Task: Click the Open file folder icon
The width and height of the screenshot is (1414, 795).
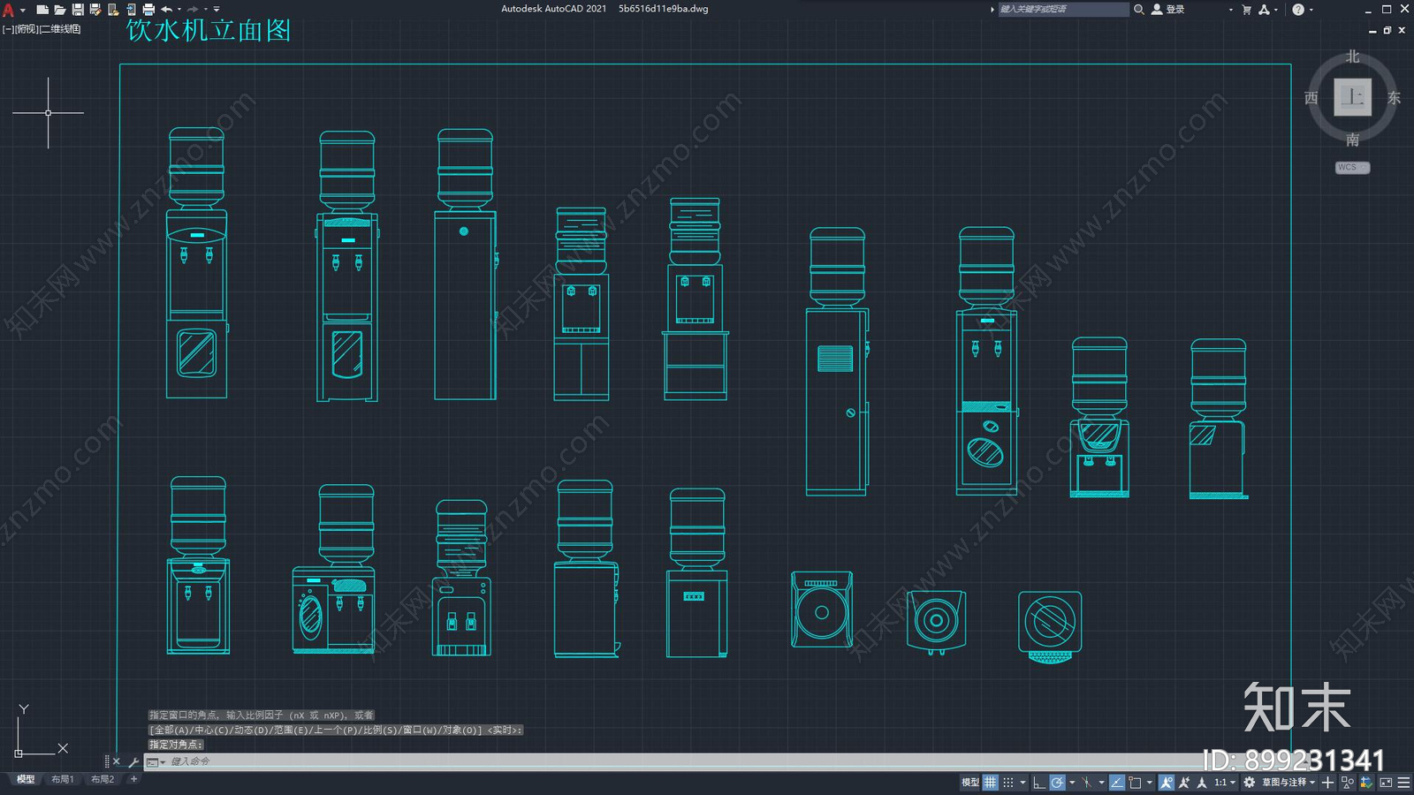Action: (x=60, y=10)
